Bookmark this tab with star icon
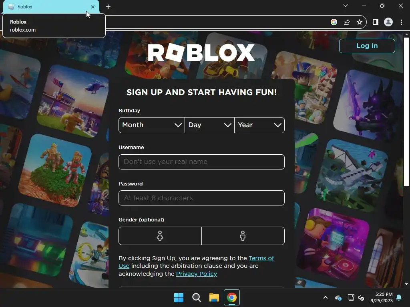This screenshot has width=410, height=307. pos(360,22)
